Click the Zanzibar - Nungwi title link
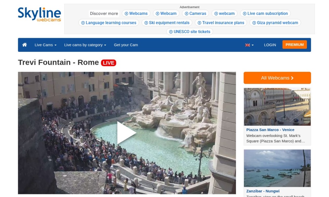 [x=263, y=191]
